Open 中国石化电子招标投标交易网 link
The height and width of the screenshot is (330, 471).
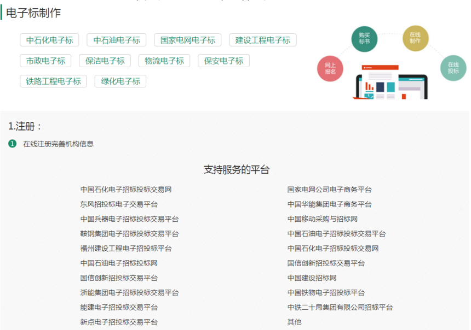click(x=126, y=190)
